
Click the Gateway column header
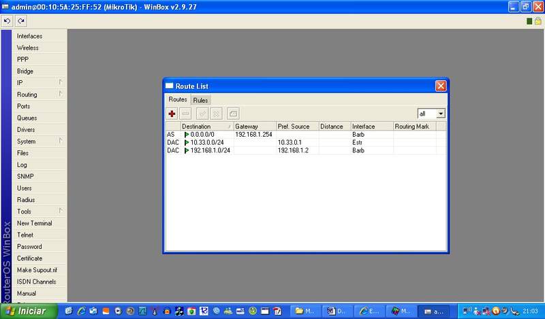[255, 127]
